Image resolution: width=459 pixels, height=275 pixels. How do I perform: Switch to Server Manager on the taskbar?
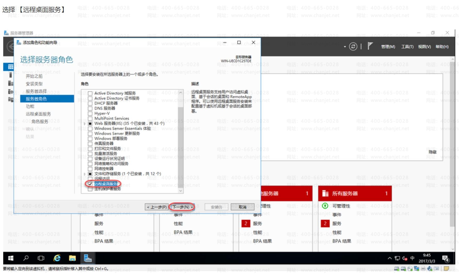(x=88, y=258)
